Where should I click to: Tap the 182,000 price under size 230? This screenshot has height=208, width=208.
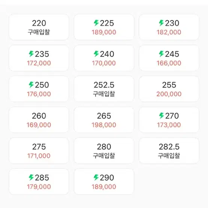tap(169, 32)
